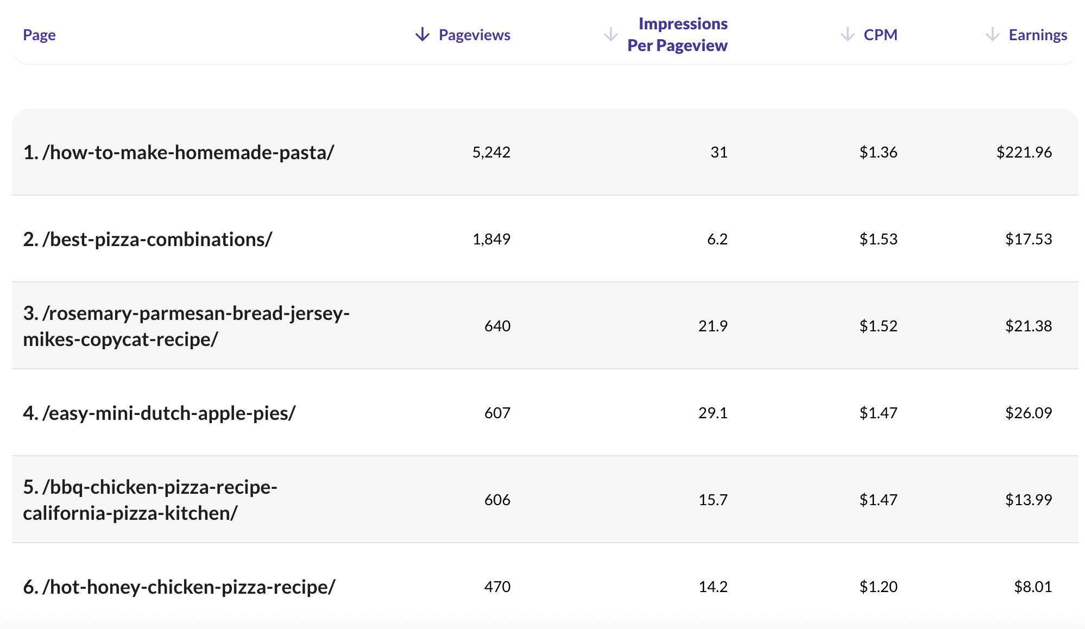Open the how-to-make-homemade-pasta page entry
Image resolution: width=1085 pixels, height=629 pixels.
(179, 153)
